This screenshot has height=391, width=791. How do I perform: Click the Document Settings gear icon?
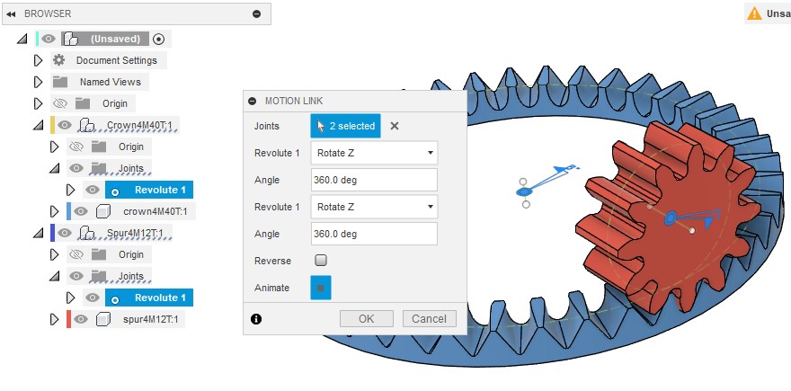pos(59,60)
